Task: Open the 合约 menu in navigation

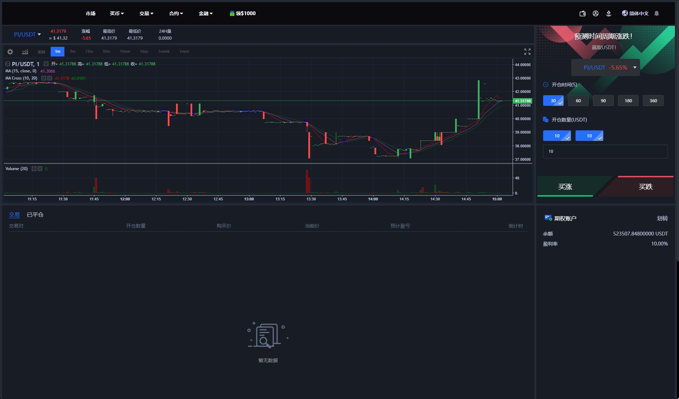Action: click(x=176, y=13)
